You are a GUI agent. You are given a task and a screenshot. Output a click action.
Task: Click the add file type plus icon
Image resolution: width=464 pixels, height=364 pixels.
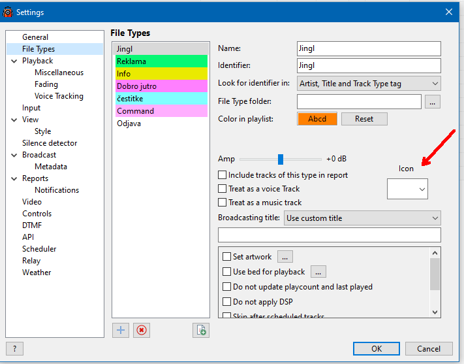coord(120,330)
